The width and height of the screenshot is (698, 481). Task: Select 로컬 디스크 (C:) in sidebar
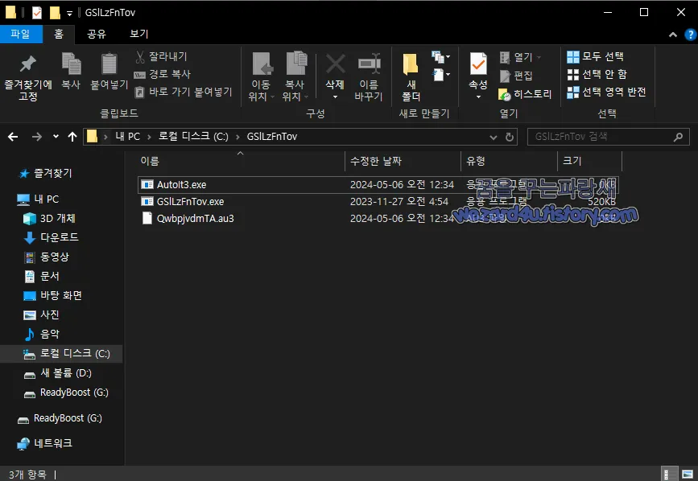(x=61, y=353)
